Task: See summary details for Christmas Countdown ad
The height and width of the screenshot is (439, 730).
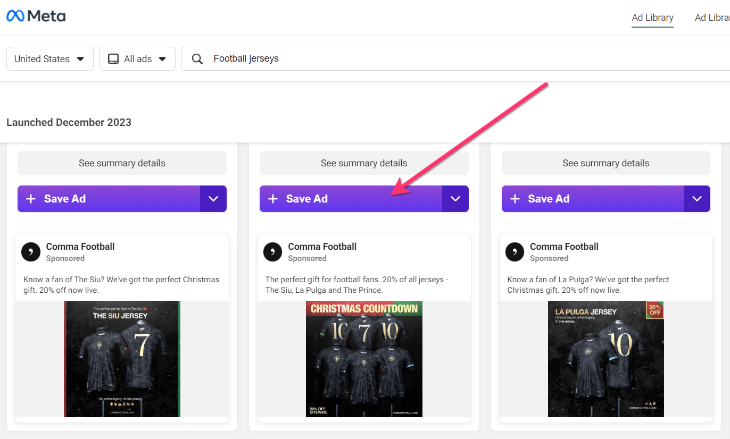Action: (x=364, y=163)
